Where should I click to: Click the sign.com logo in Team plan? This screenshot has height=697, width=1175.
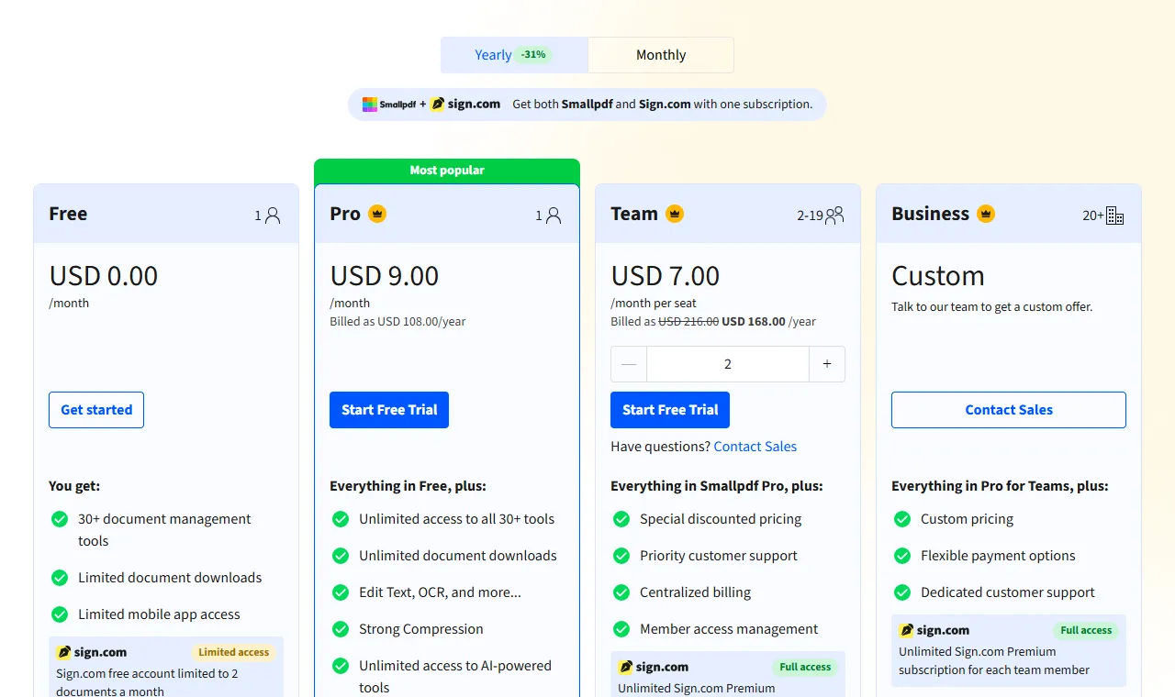coord(654,668)
